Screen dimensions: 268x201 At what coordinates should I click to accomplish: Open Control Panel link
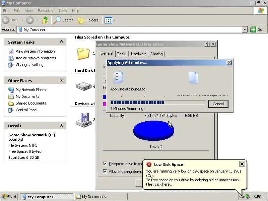click(26, 110)
